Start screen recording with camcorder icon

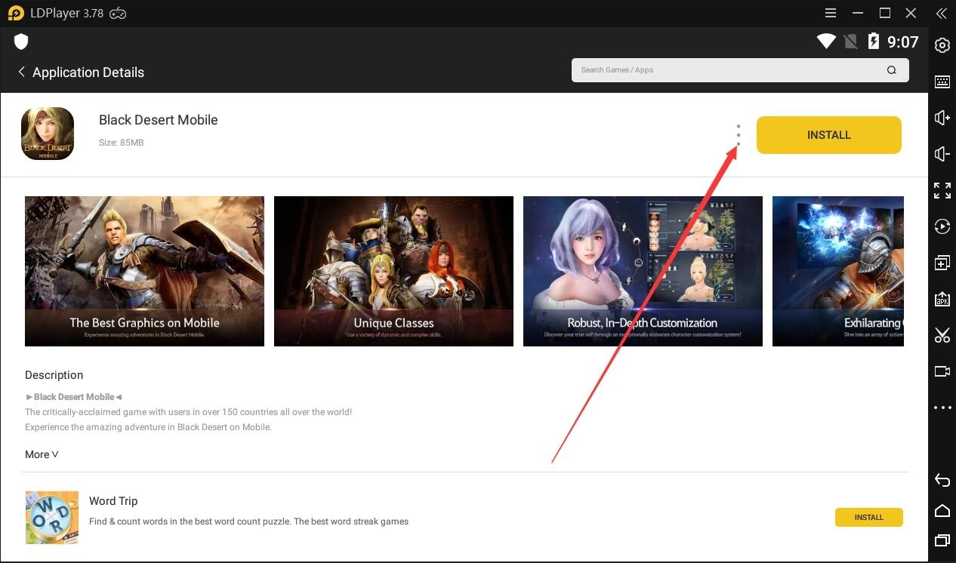(942, 371)
